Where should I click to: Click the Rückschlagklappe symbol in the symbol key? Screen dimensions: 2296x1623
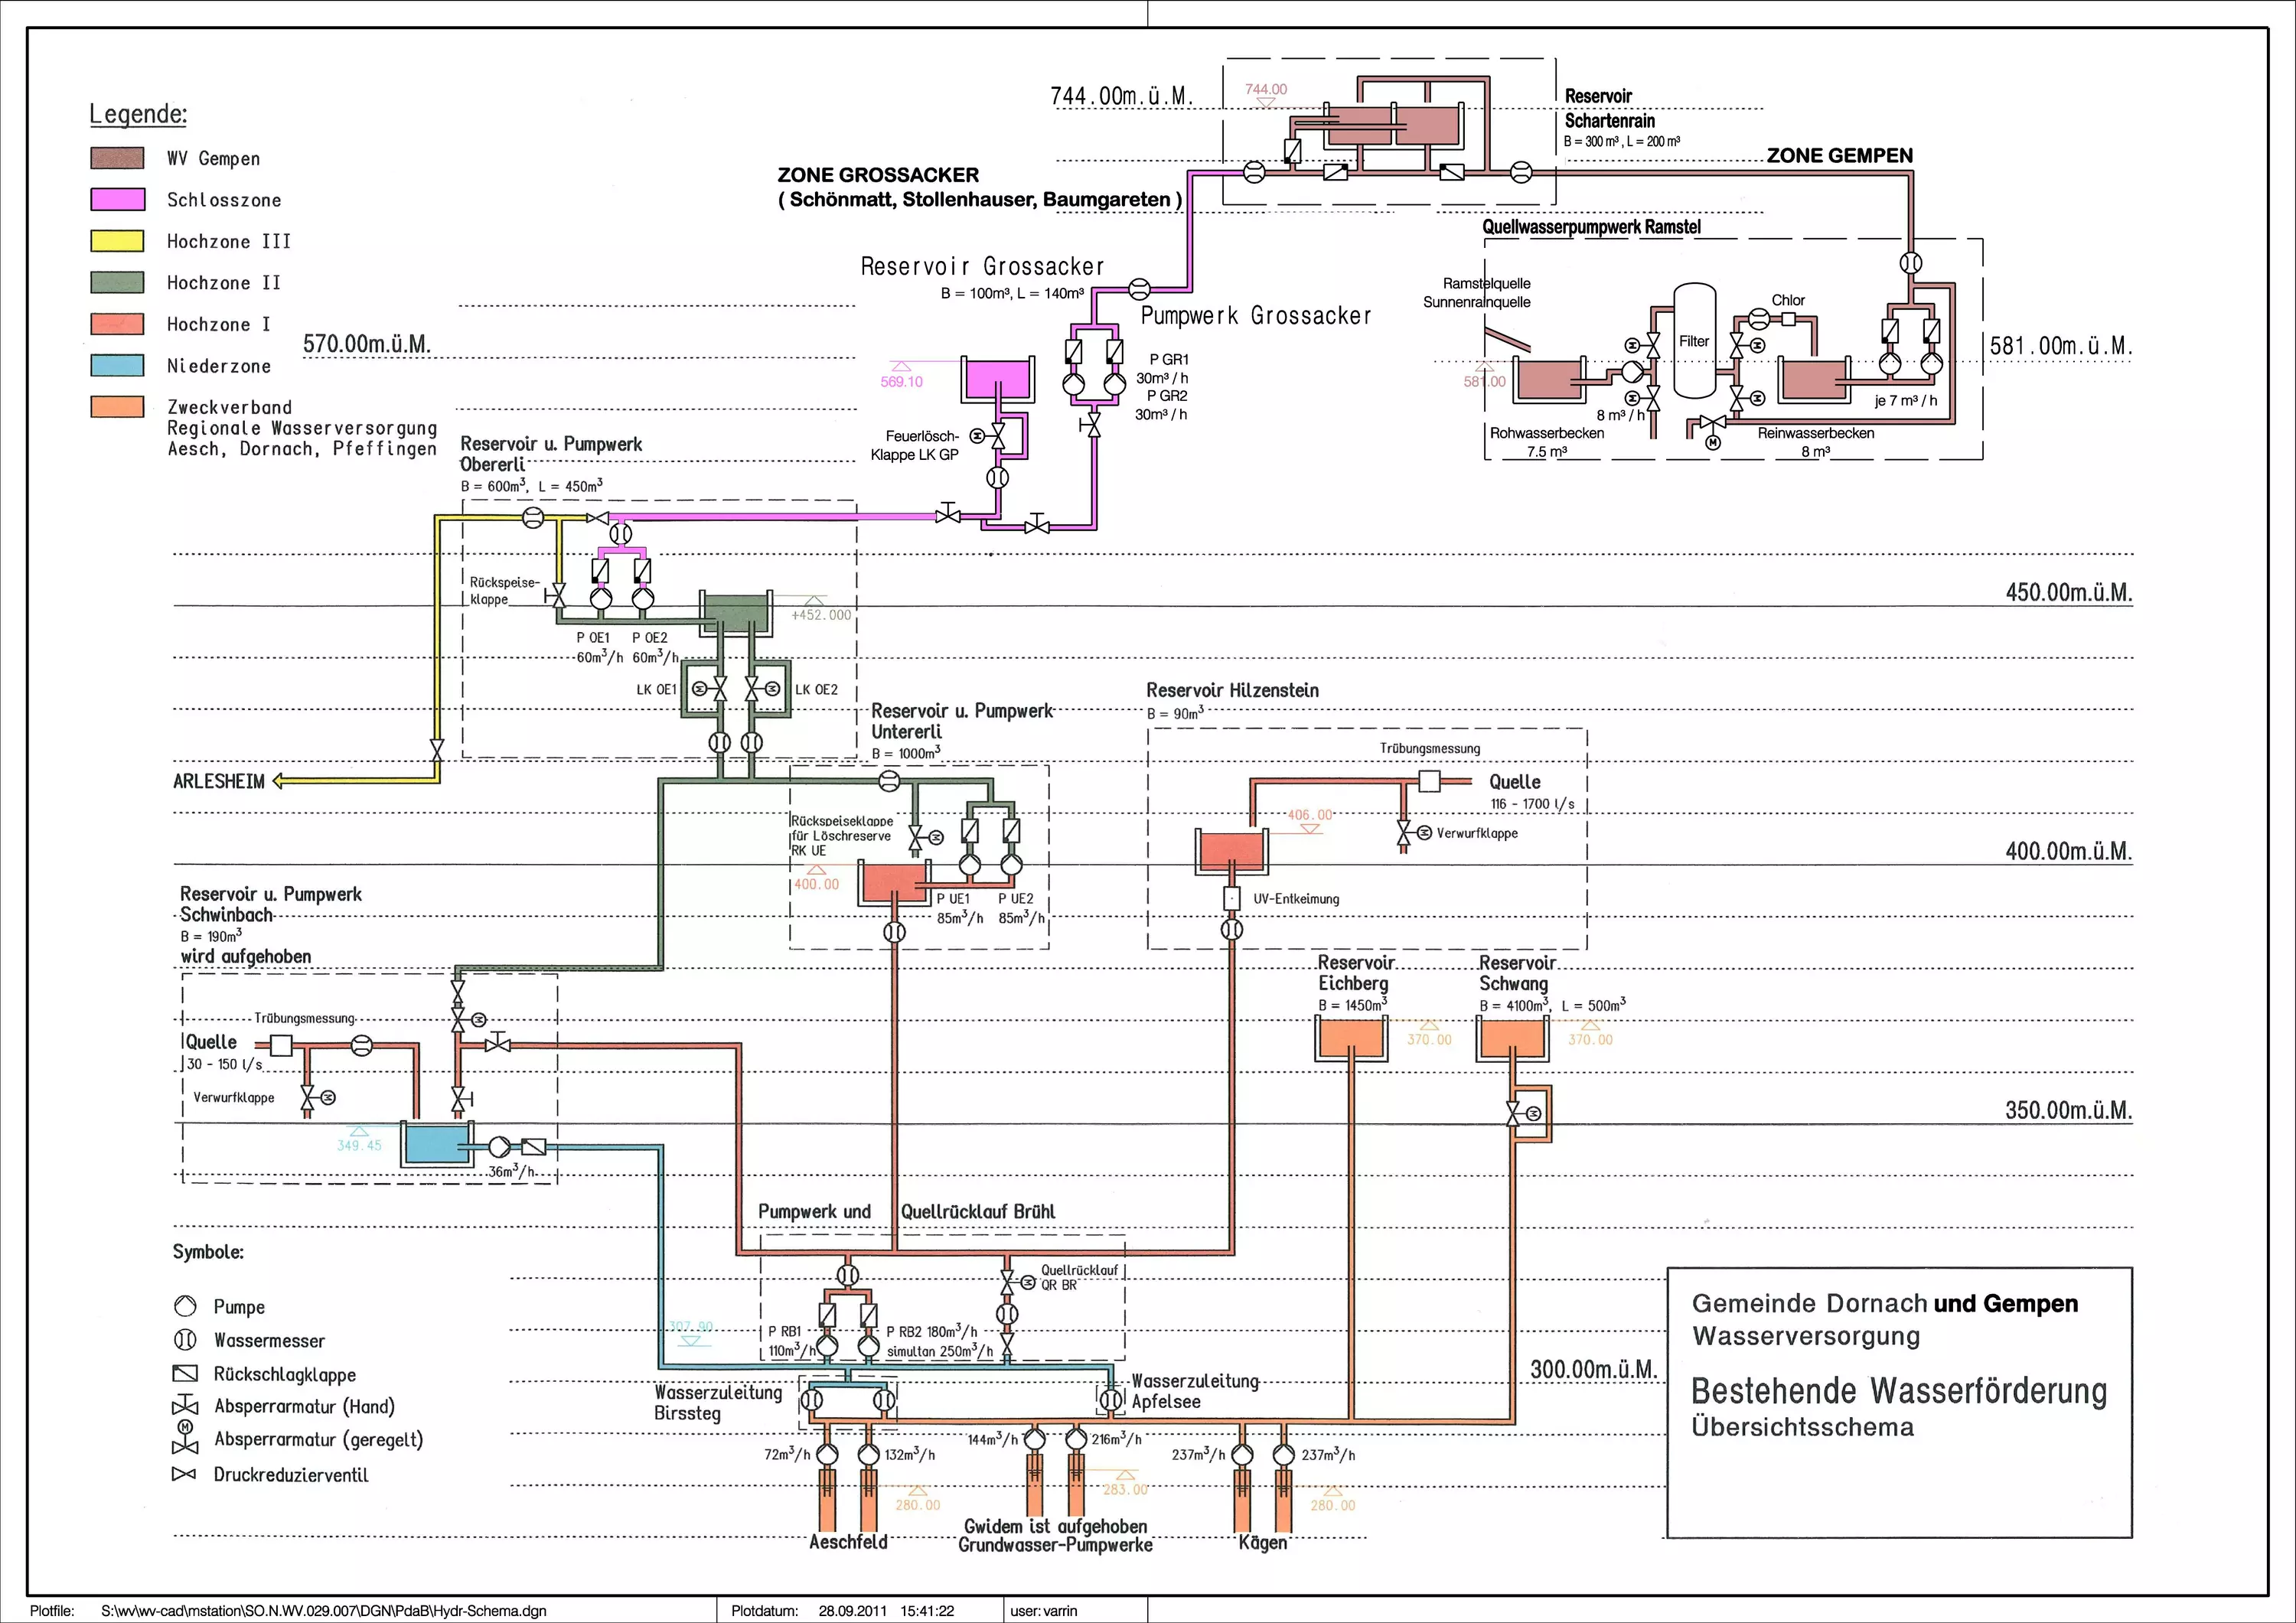(185, 1374)
